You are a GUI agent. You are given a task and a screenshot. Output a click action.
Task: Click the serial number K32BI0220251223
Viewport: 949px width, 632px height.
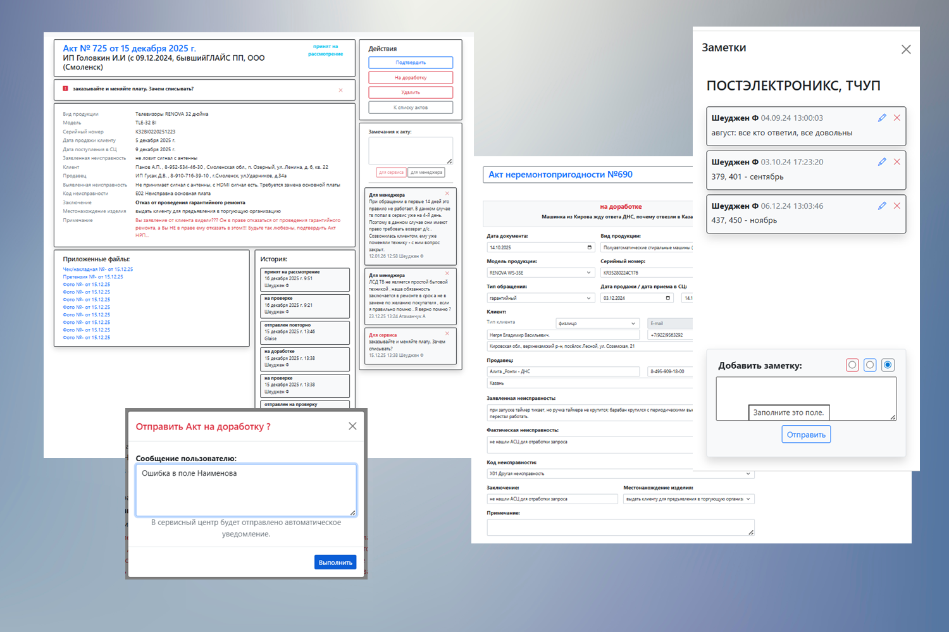pos(155,132)
